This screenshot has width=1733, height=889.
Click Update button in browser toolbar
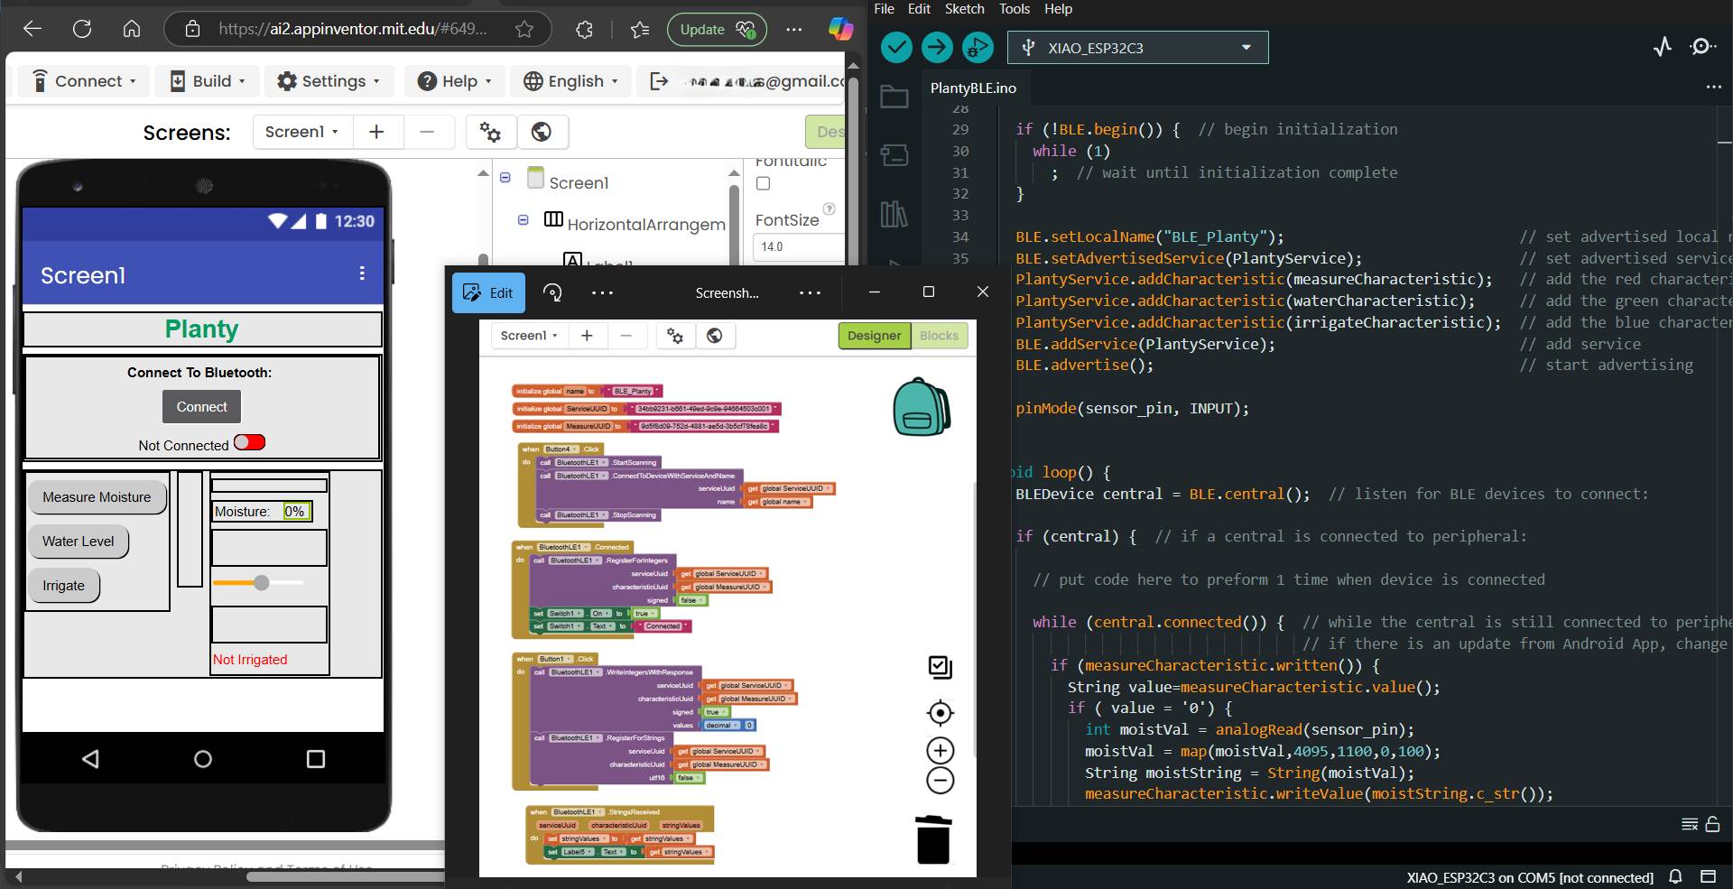[x=717, y=30]
